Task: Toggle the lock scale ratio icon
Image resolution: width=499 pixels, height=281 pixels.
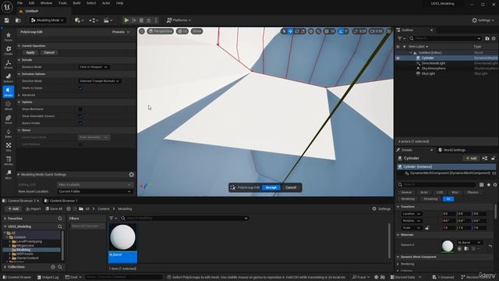Action: click(427, 228)
